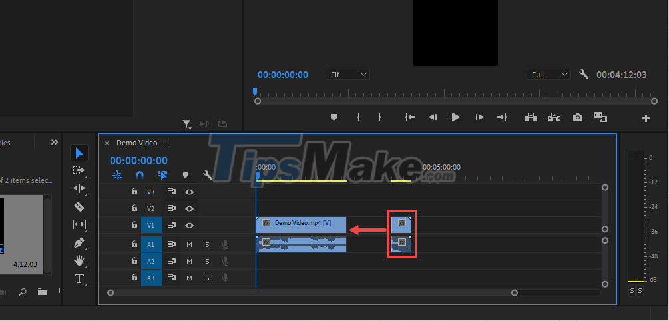Open Timeline display settings wrench
The width and height of the screenshot is (669, 321).
[x=208, y=175]
